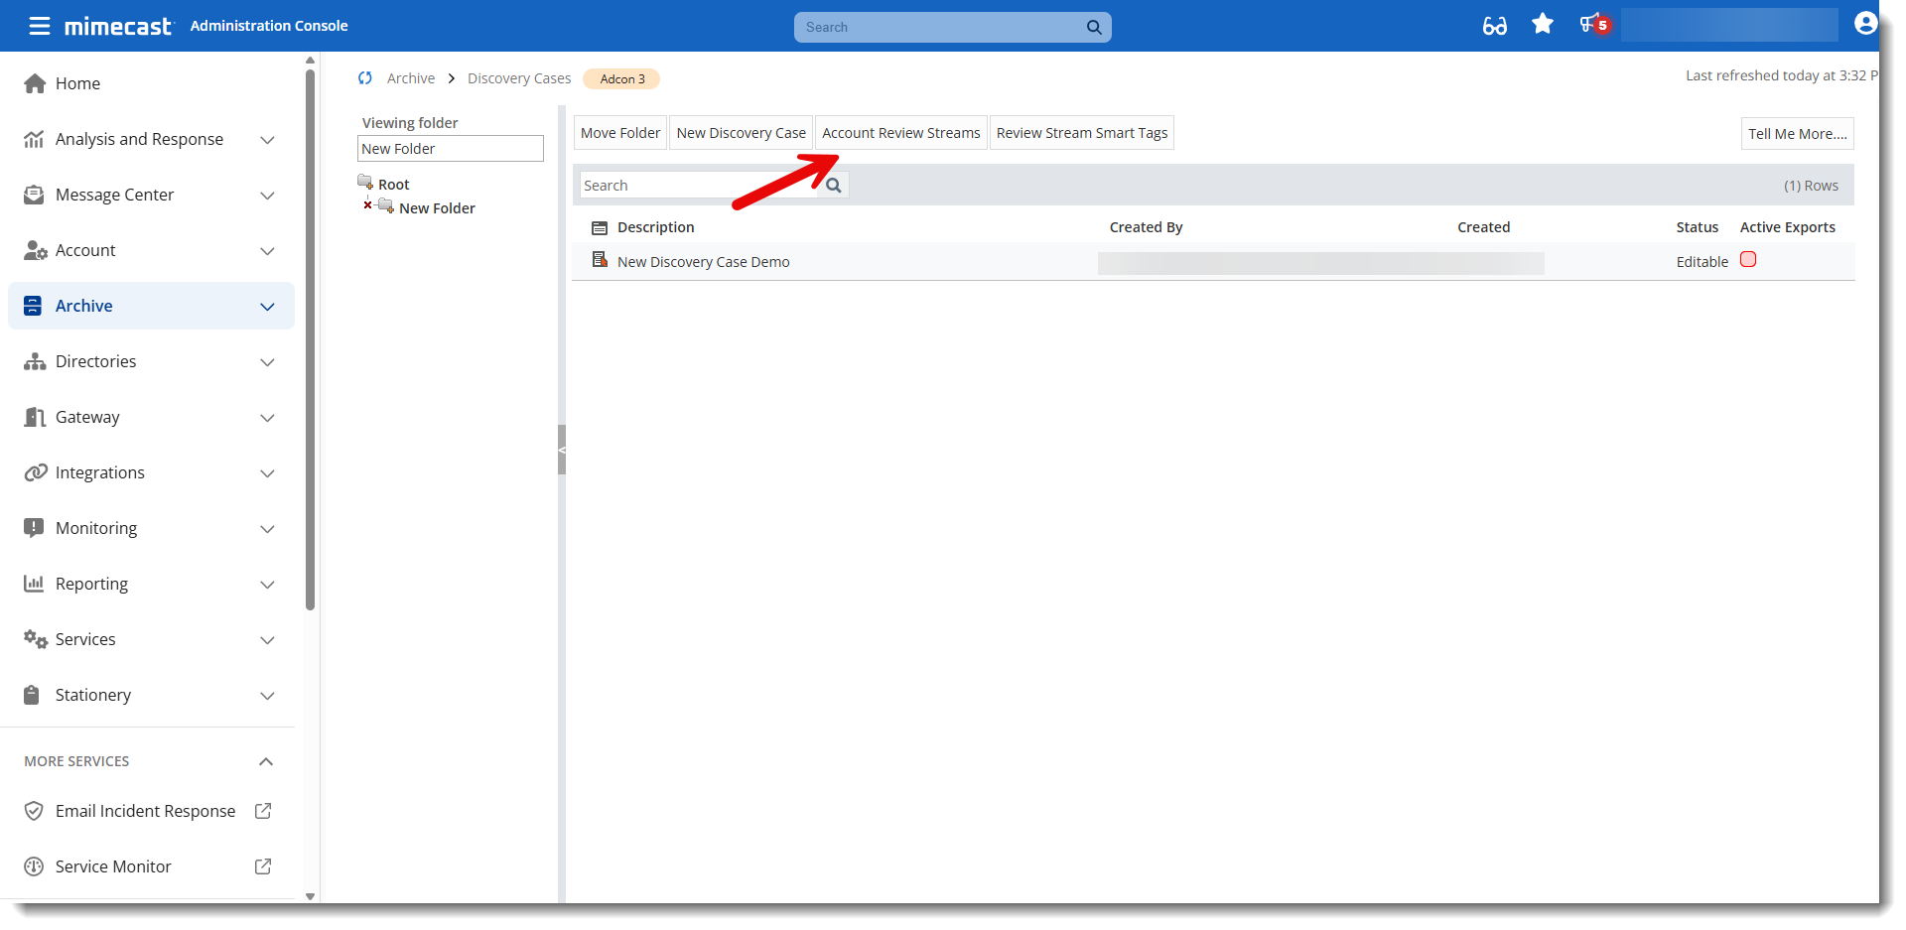
Task: Go to Home in the sidebar
Action: (x=77, y=83)
